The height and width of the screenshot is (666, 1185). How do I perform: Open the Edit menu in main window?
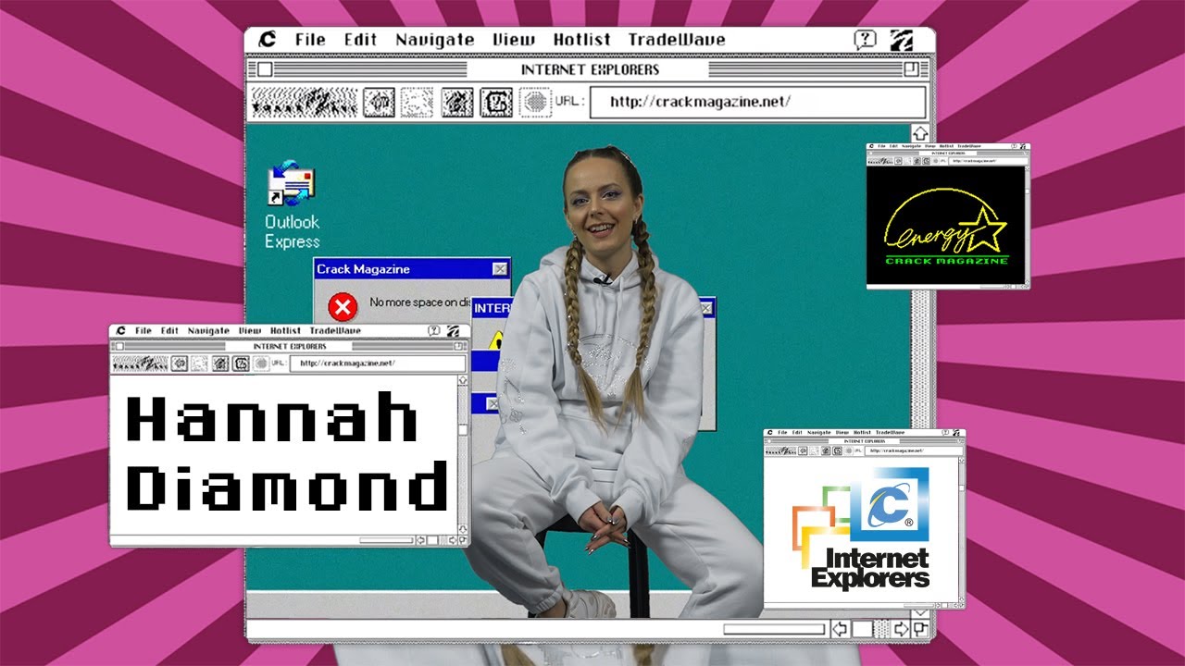(x=360, y=40)
